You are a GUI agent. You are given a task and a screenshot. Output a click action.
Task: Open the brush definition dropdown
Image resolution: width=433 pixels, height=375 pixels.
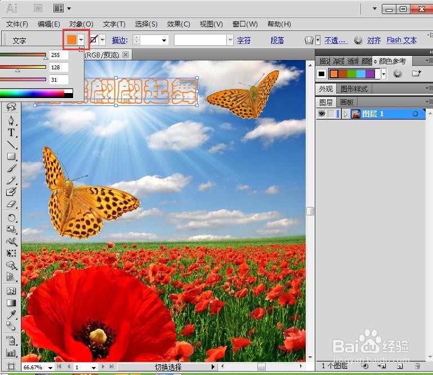[x=230, y=40]
